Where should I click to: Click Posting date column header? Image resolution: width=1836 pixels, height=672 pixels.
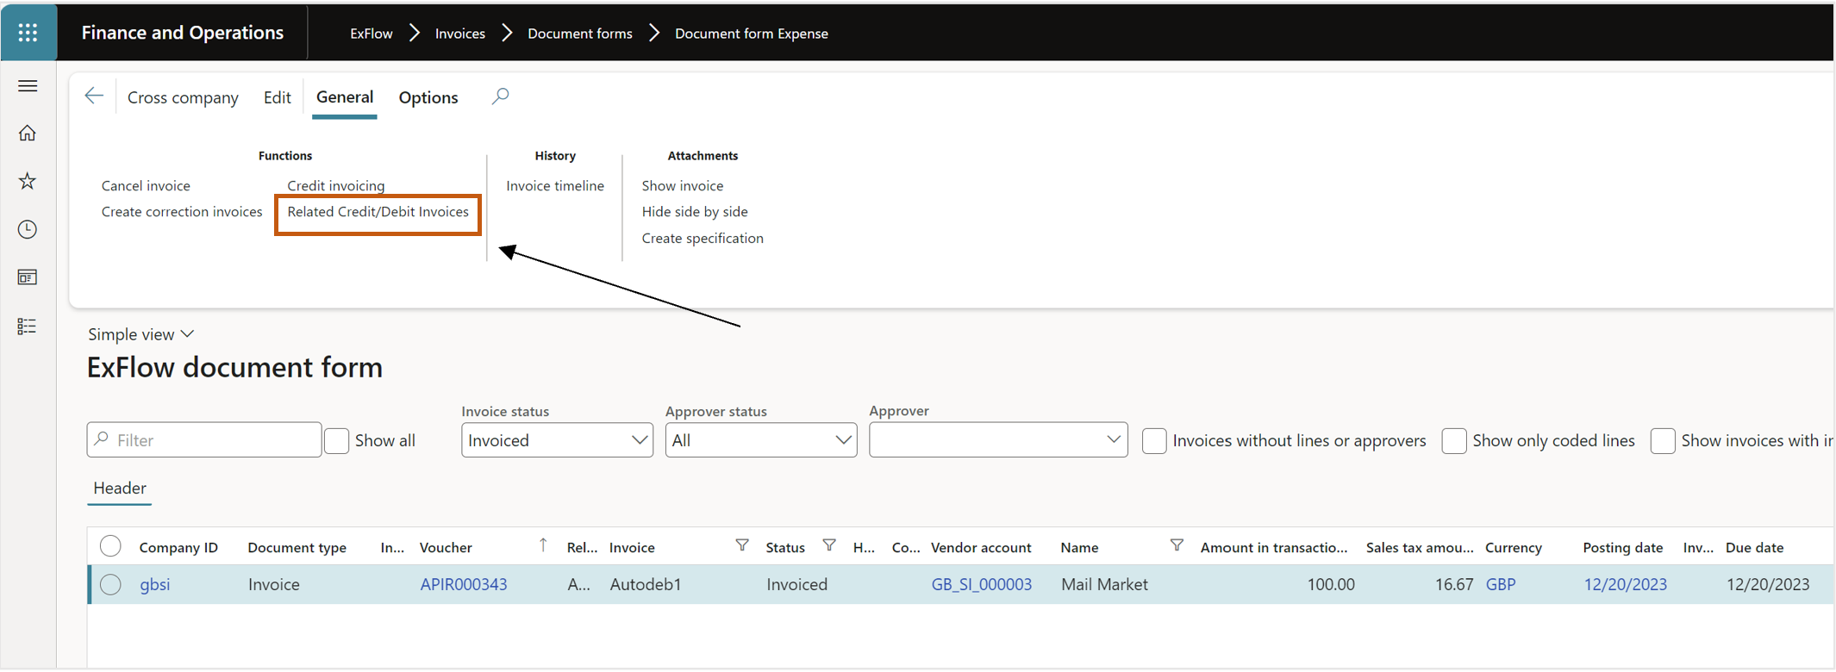coord(1623,547)
